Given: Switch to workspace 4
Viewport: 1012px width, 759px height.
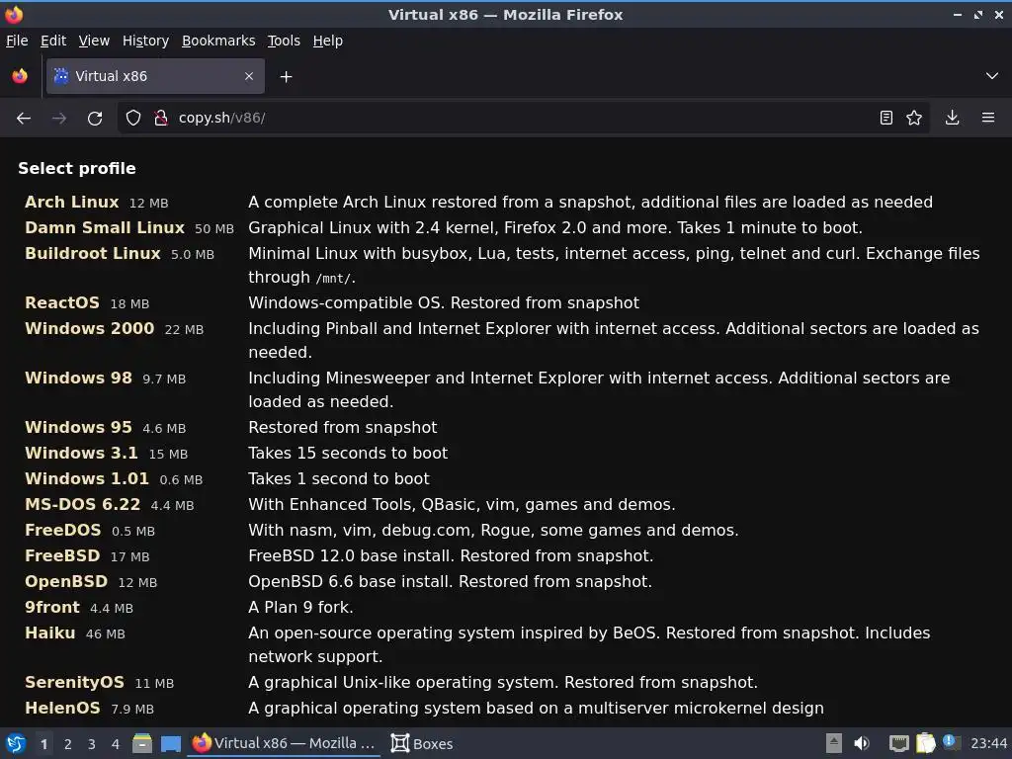Looking at the screenshot, I should coord(115,744).
